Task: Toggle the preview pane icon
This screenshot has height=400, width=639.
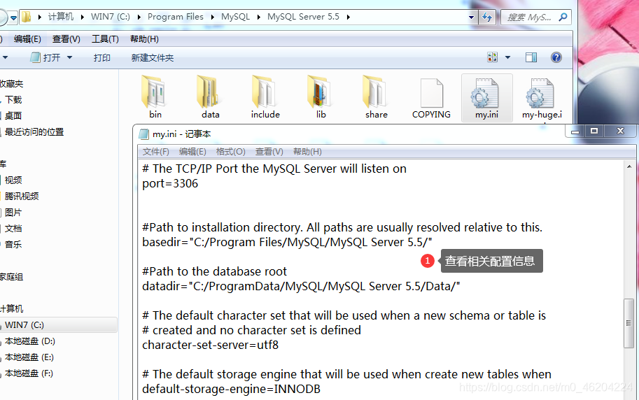Action: 531,57
